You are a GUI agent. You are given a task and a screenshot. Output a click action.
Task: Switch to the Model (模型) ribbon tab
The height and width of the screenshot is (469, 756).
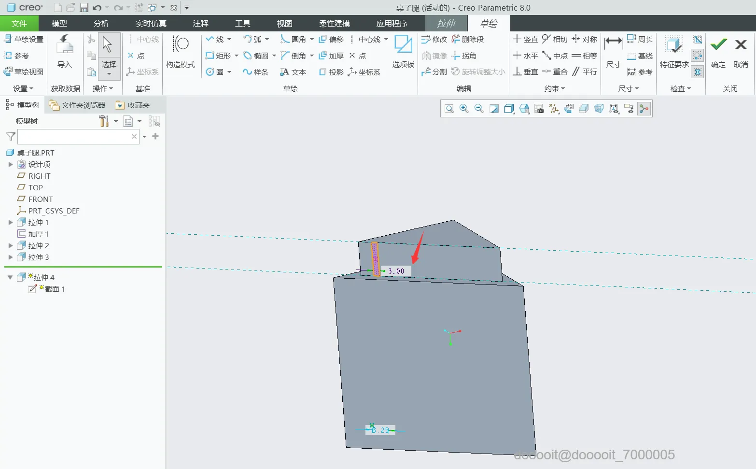(59, 23)
